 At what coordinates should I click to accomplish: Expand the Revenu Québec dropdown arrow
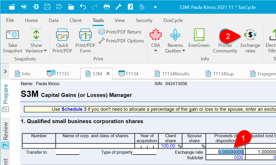(184, 51)
